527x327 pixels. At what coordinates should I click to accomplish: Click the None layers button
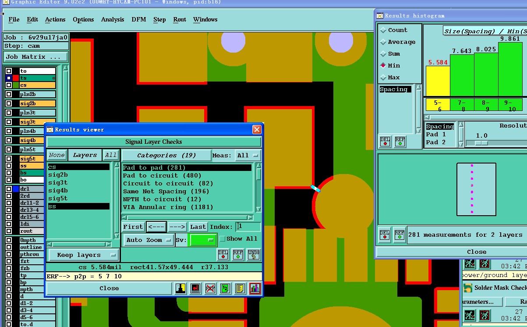pos(57,155)
